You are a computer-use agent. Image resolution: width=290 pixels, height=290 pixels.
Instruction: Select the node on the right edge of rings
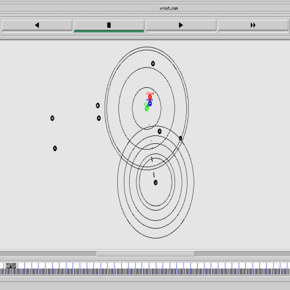coord(180,138)
